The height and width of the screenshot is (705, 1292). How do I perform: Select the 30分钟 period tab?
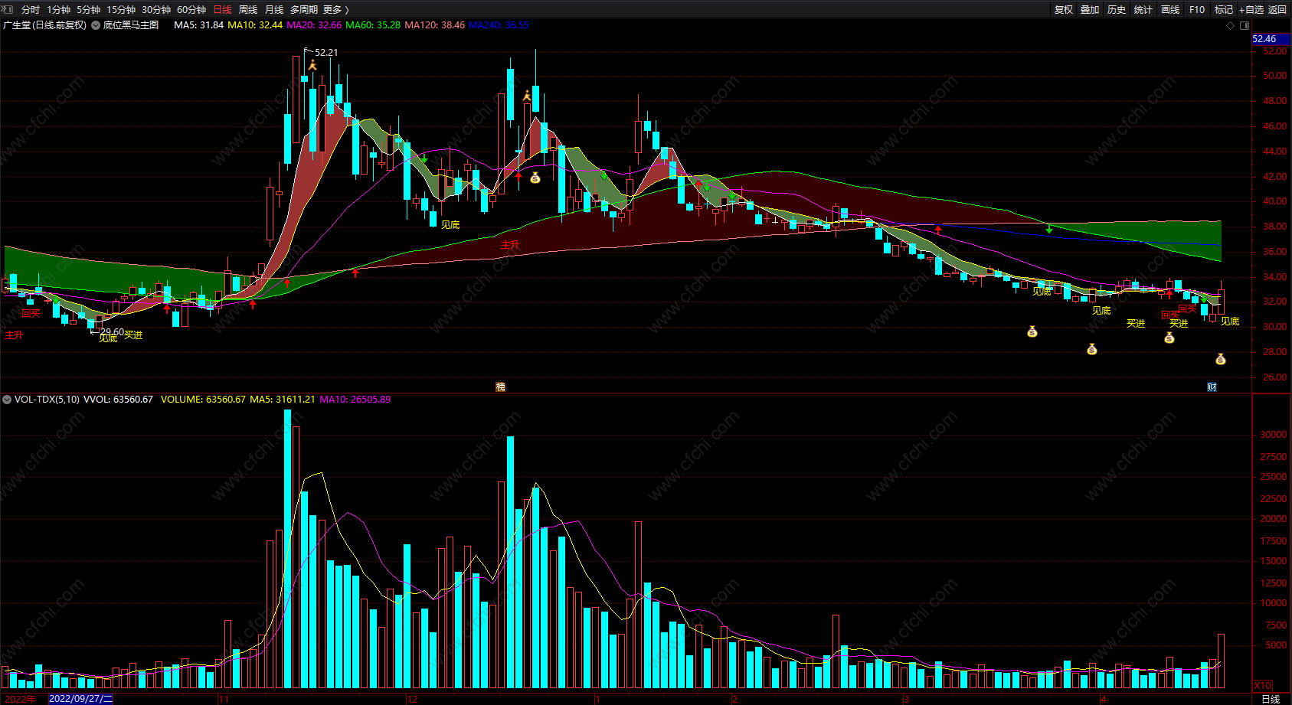pyautogui.click(x=156, y=10)
